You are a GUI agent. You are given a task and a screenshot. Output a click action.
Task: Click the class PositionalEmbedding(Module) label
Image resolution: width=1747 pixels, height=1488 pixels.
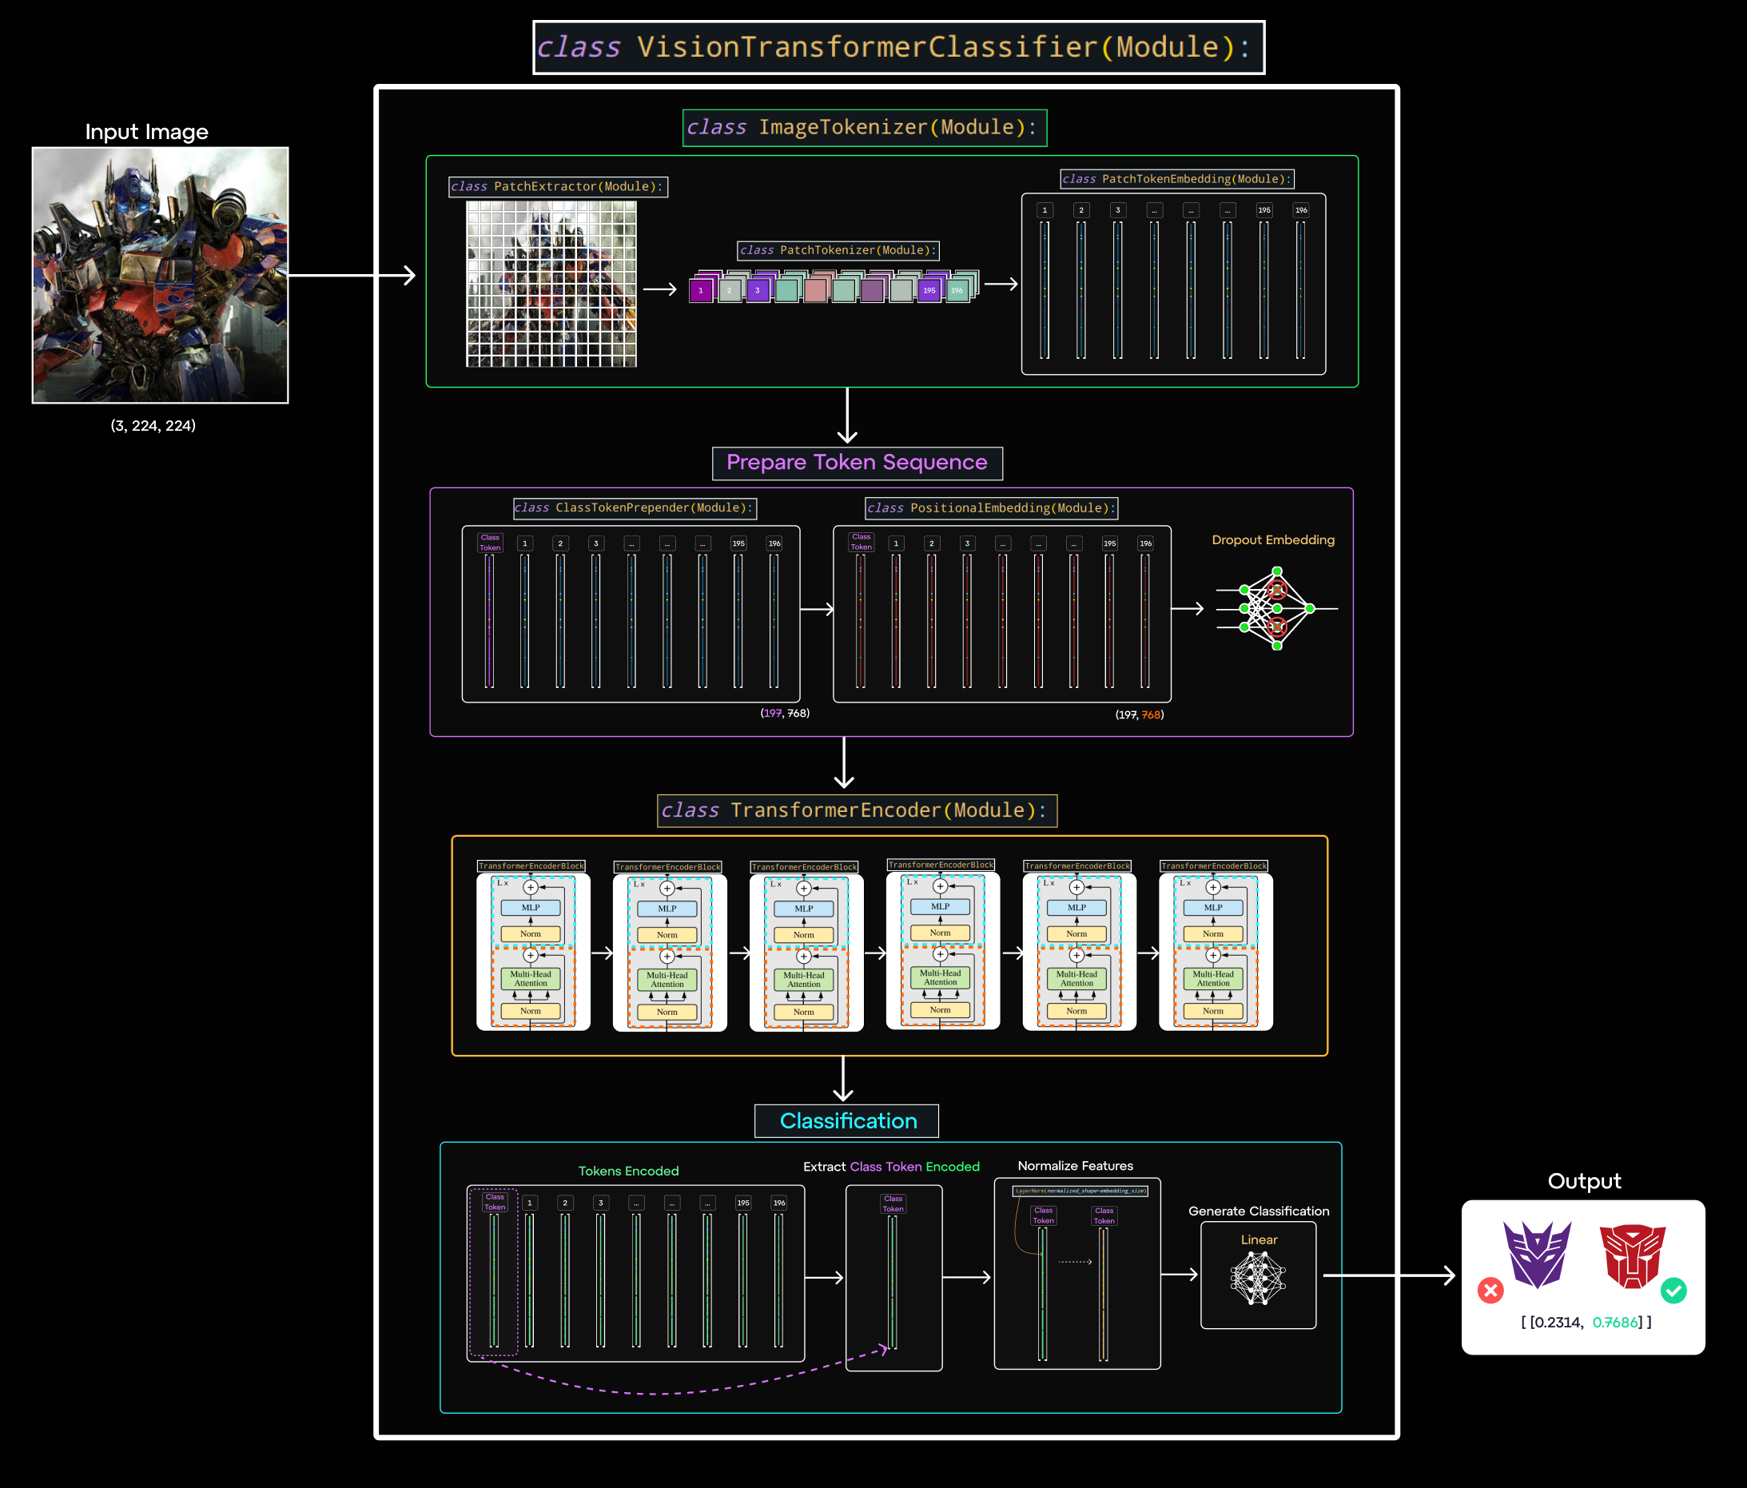(993, 507)
